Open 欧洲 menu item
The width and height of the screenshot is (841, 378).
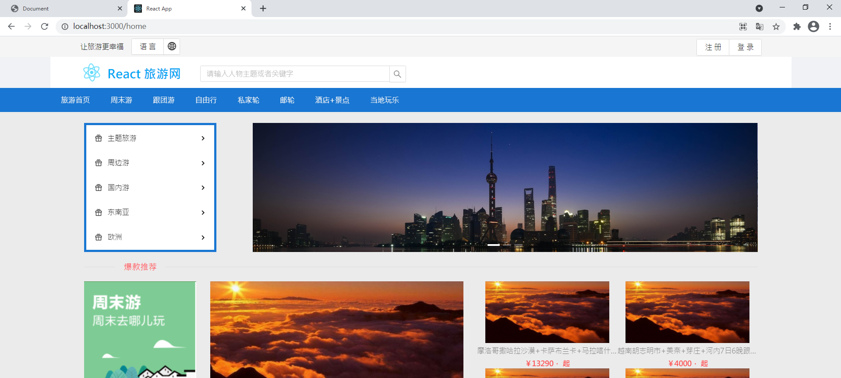(x=150, y=237)
